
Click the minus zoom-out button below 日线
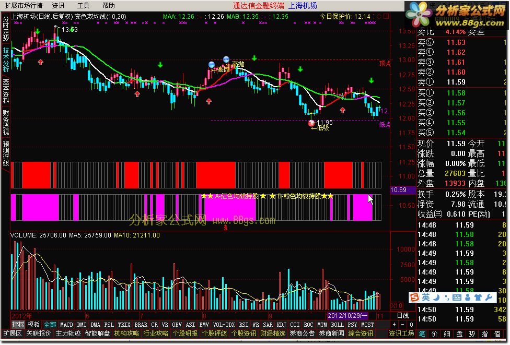[x=403, y=325]
